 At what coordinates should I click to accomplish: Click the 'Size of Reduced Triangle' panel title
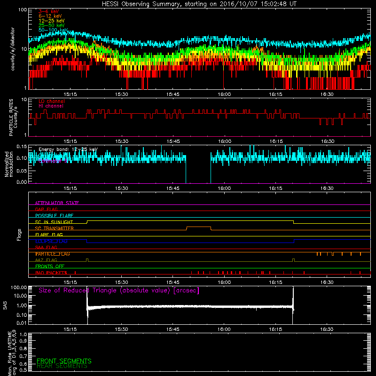tap(119, 290)
